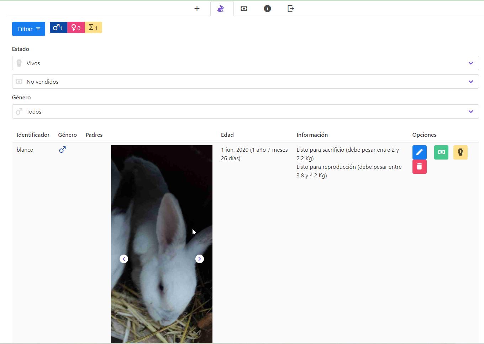Click the identifier text blanco
This screenshot has width=484, height=344.
(x=25, y=150)
